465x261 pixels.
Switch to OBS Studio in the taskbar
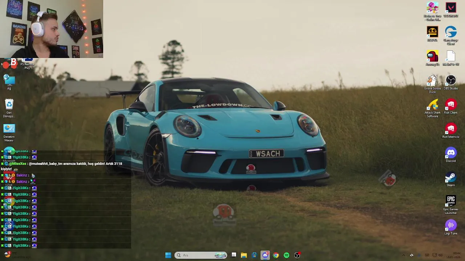click(x=297, y=255)
